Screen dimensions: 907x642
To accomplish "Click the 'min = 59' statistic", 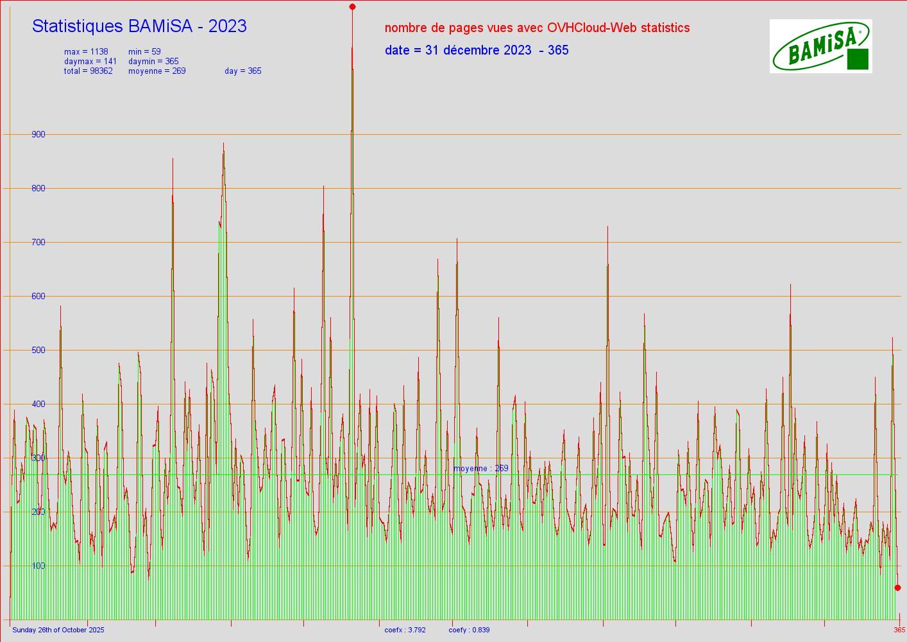I will (x=144, y=52).
